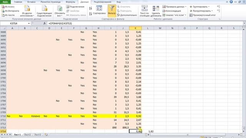Click Свойства in connections group
The image size is (246, 138).
point(73,11)
